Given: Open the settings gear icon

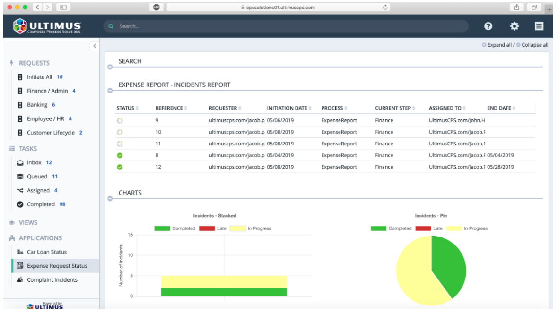Looking at the screenshot, I should [514, 26].
